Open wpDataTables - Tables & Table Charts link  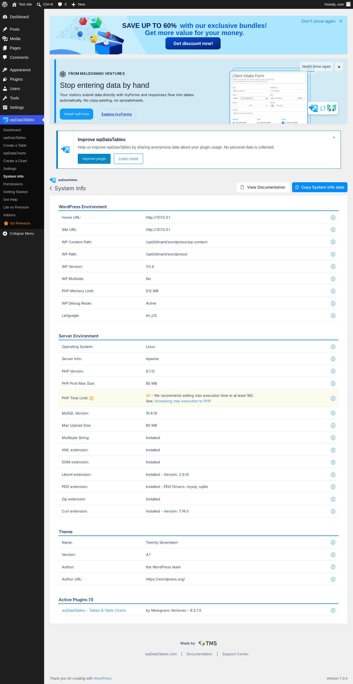tap(94, 610)
